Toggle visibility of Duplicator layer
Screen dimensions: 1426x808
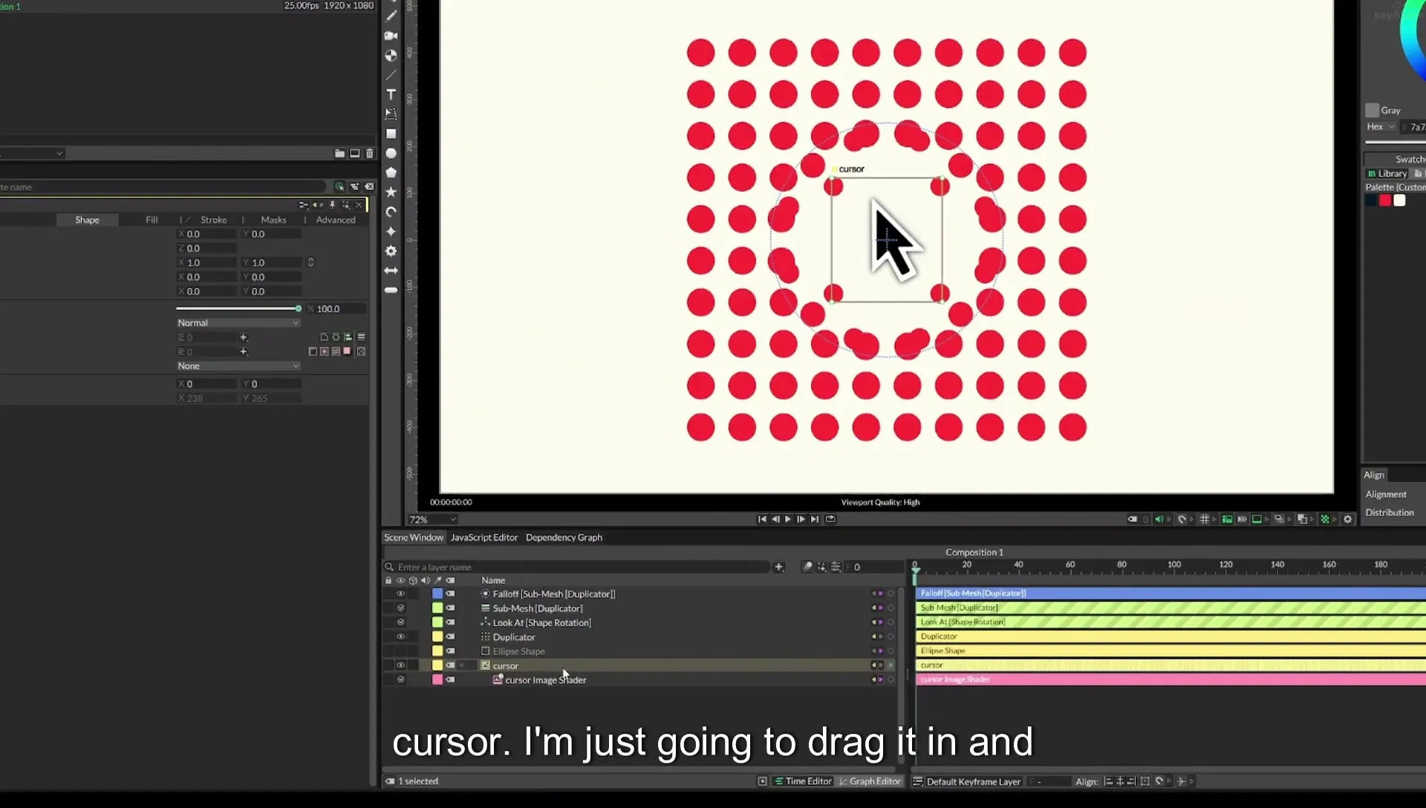tap(400, 636)
